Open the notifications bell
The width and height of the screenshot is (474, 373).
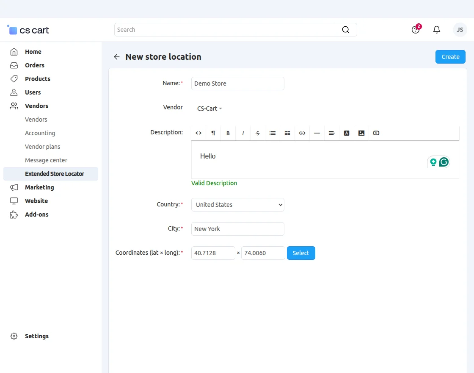tap(437, 30)
